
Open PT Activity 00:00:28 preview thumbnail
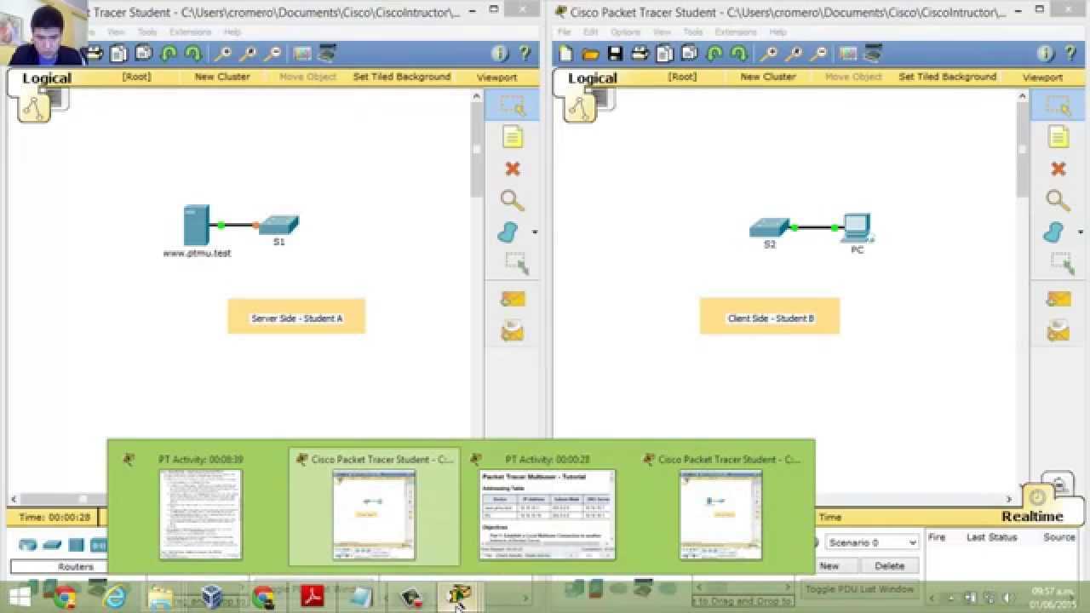[x=548, y=514]
